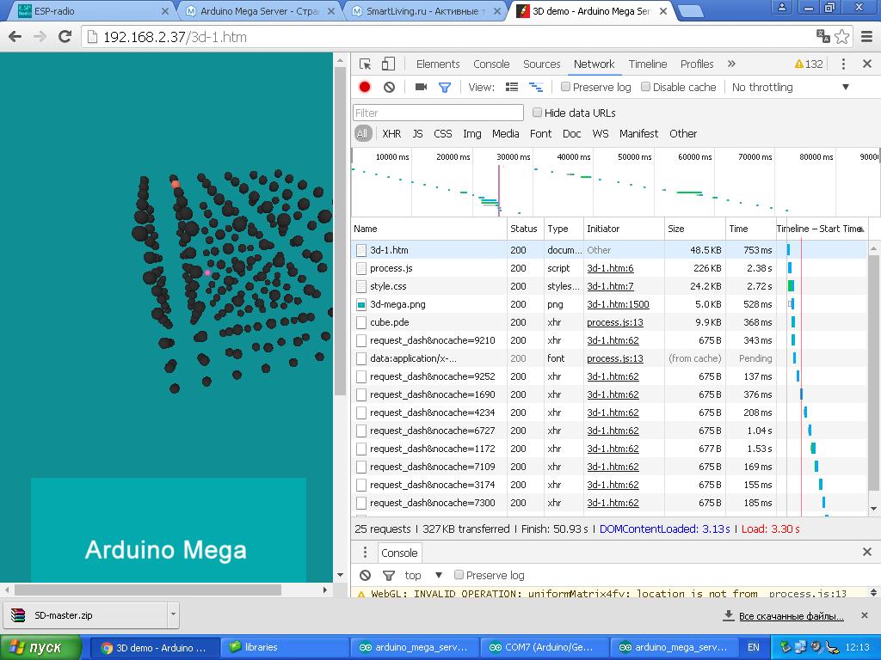Open the process.js:13 initiator link
This screenshot has width=881, height=660.
pyautogui.click(x=614, y=322)
